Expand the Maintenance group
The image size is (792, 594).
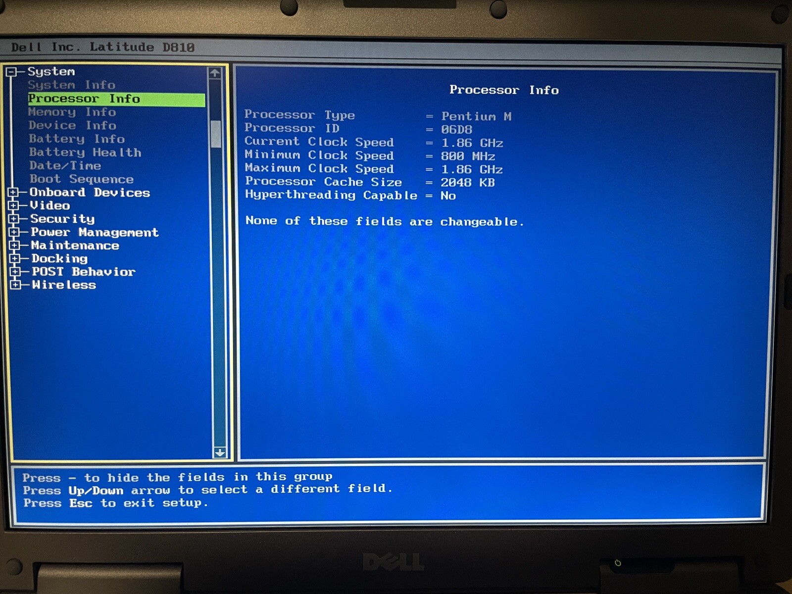coord(14,245)
